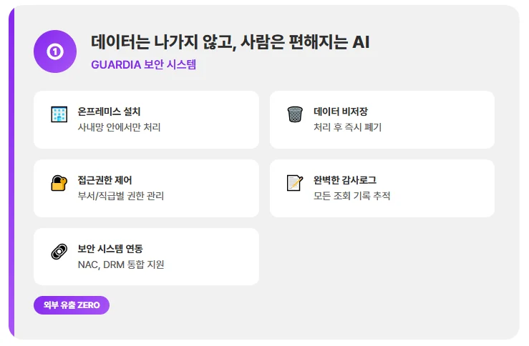Click the chain link icon
This screenshot has height=346, width=529.
pyautogui.click(x=59, y=252)
